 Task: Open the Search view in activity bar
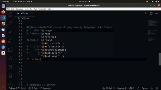10,23
